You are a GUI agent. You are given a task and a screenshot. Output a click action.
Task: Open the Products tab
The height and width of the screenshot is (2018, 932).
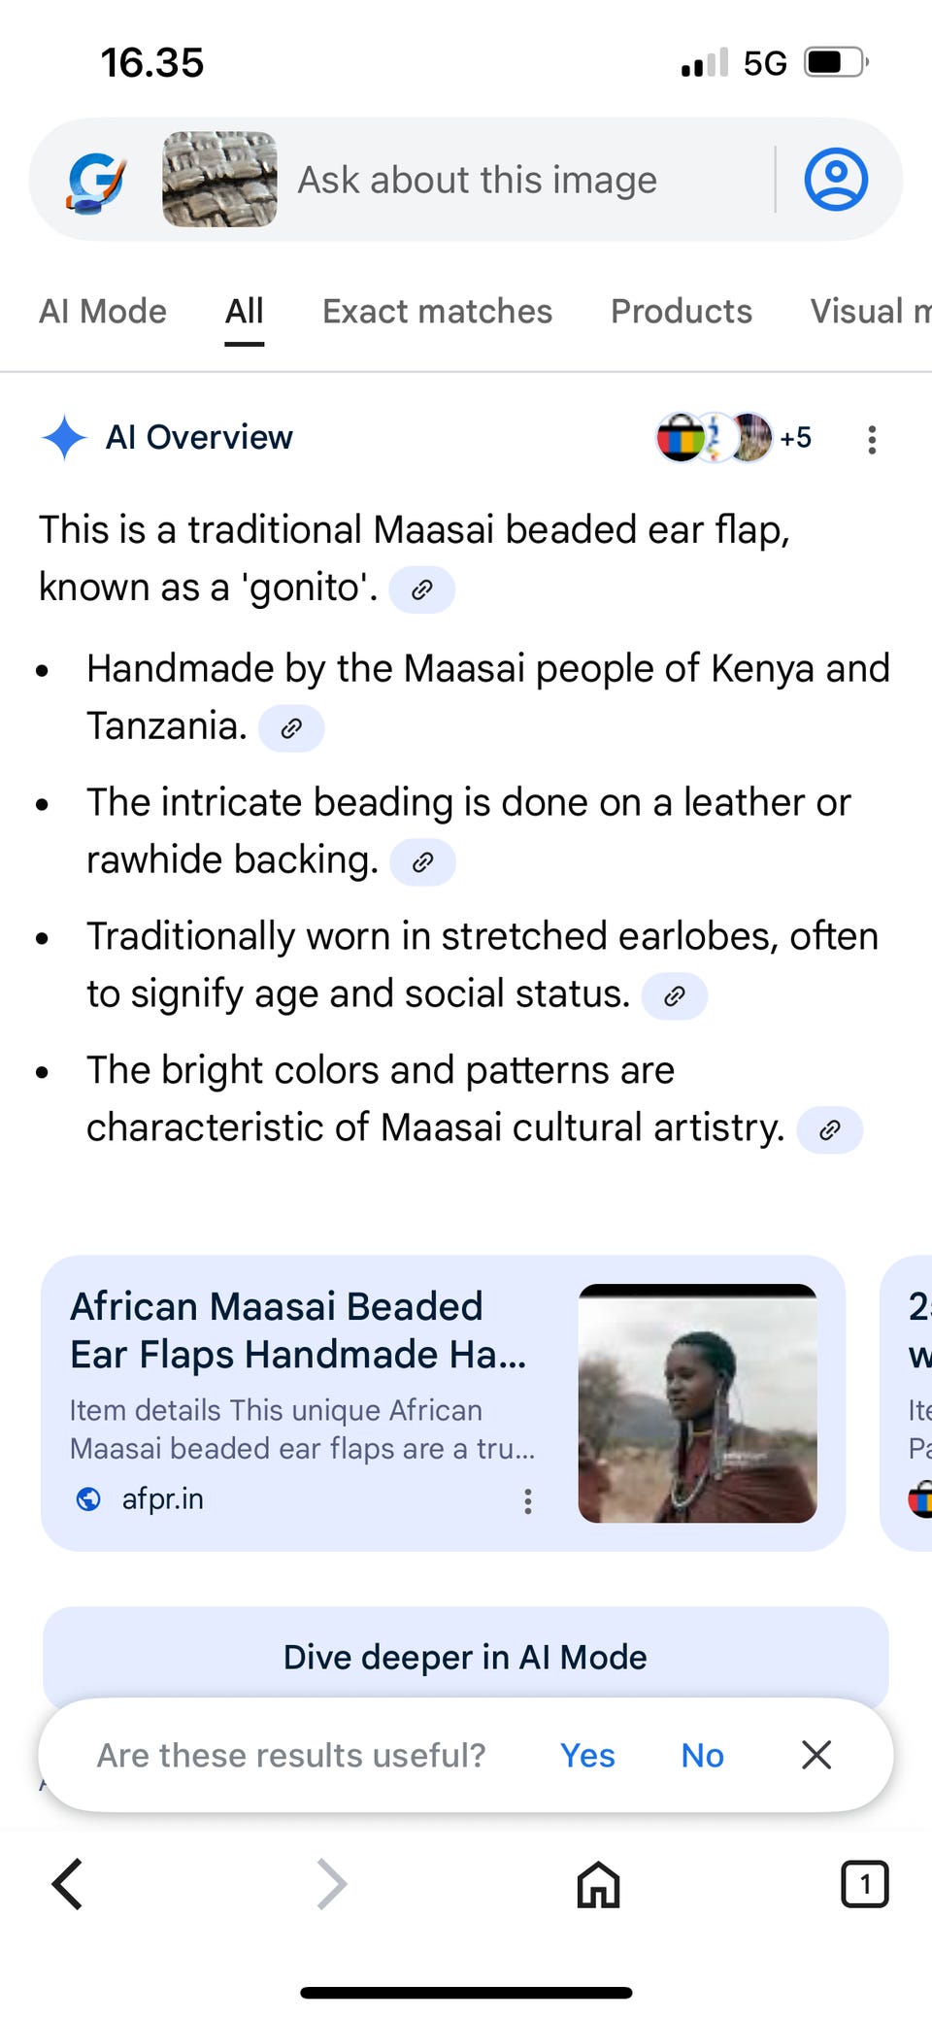(681, 312)
